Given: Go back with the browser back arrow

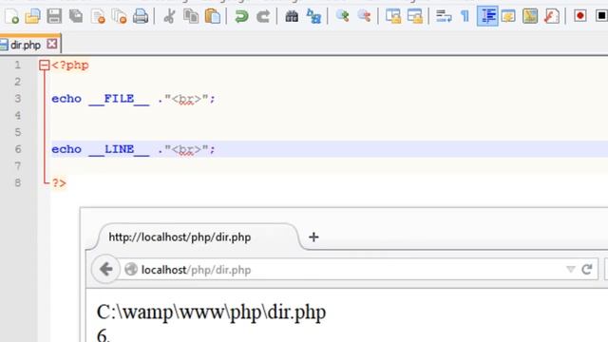Looking at the screenshot, I should (x=105, y=269).
